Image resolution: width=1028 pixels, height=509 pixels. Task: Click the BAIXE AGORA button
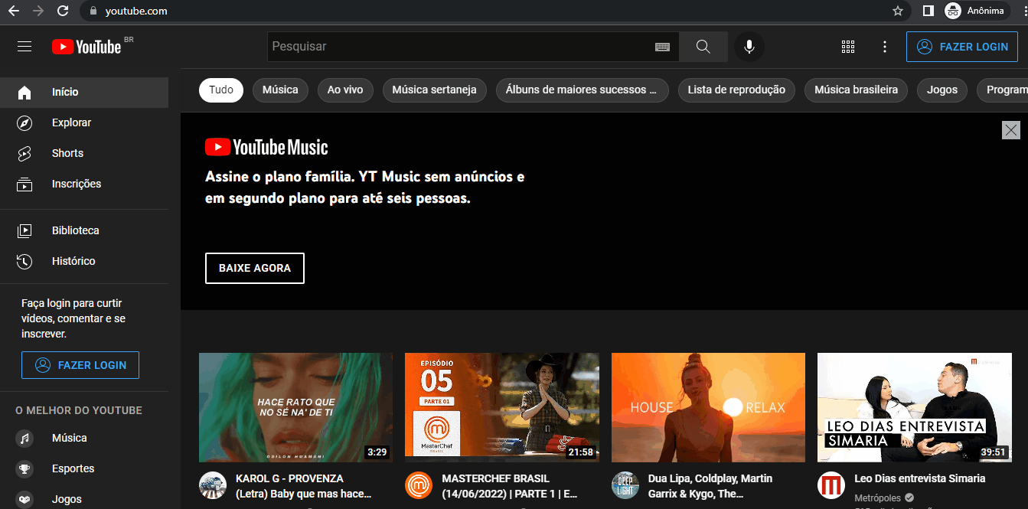tap(255, 268)
